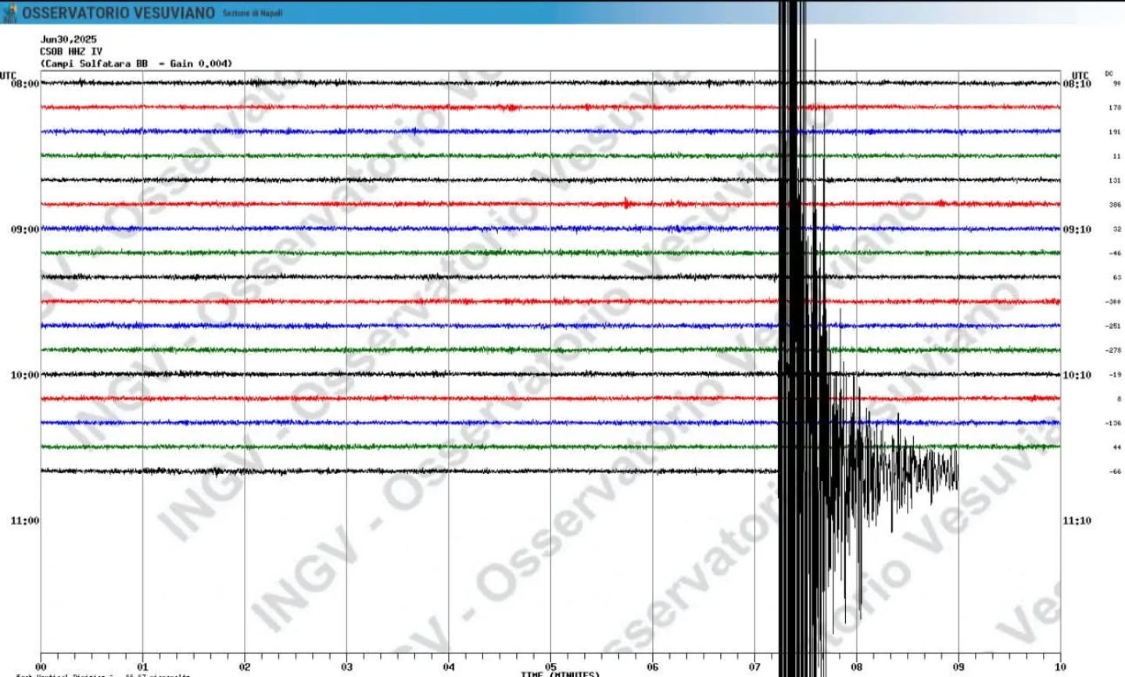Click the Osservatorio Vesuviano header title

point(118,13)
